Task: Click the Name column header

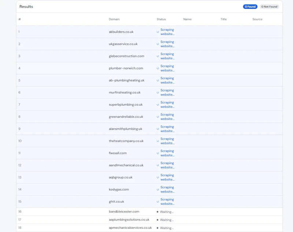Action: pyautogui.click(x=187, y=19)
